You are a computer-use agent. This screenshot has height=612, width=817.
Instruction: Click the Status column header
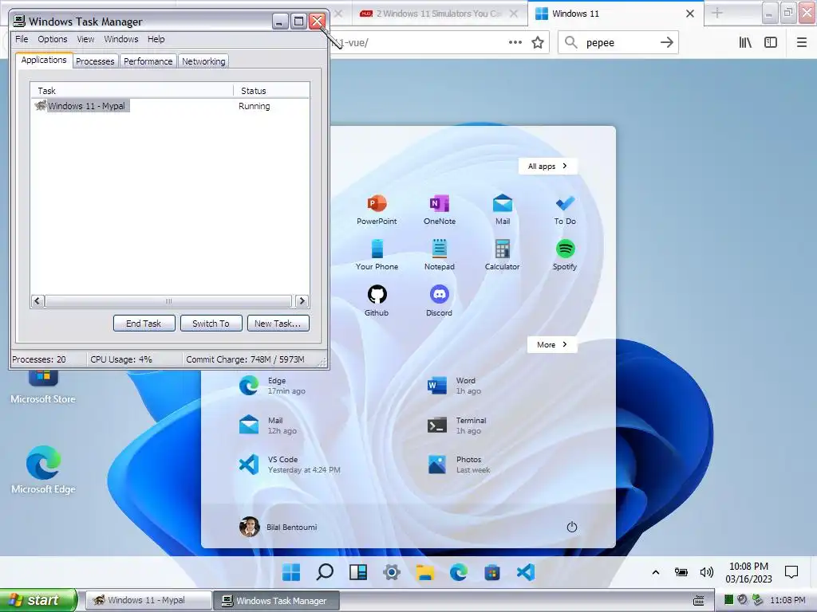(271, 91)
